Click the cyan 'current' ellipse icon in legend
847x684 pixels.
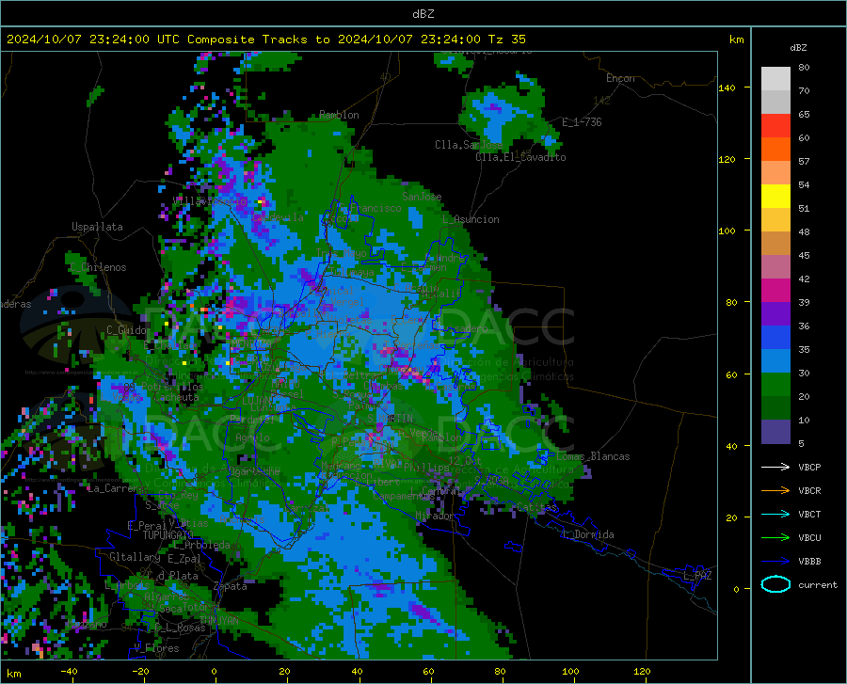(775, 584)
